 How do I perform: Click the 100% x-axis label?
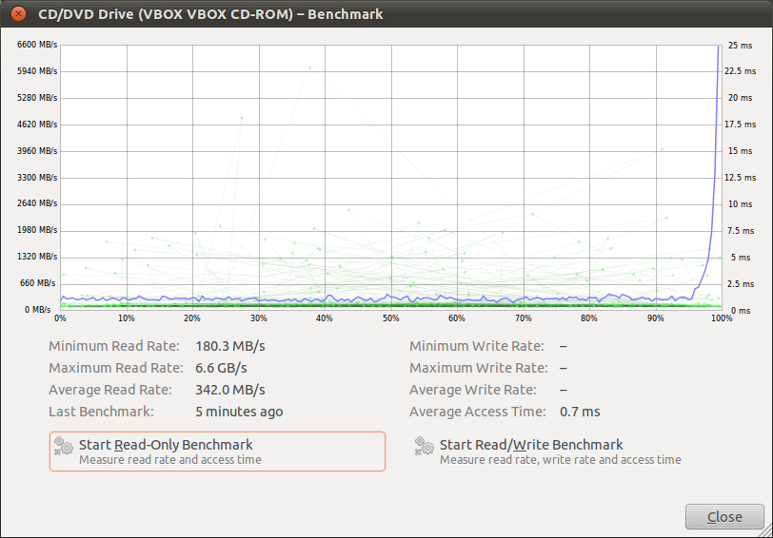722,318
